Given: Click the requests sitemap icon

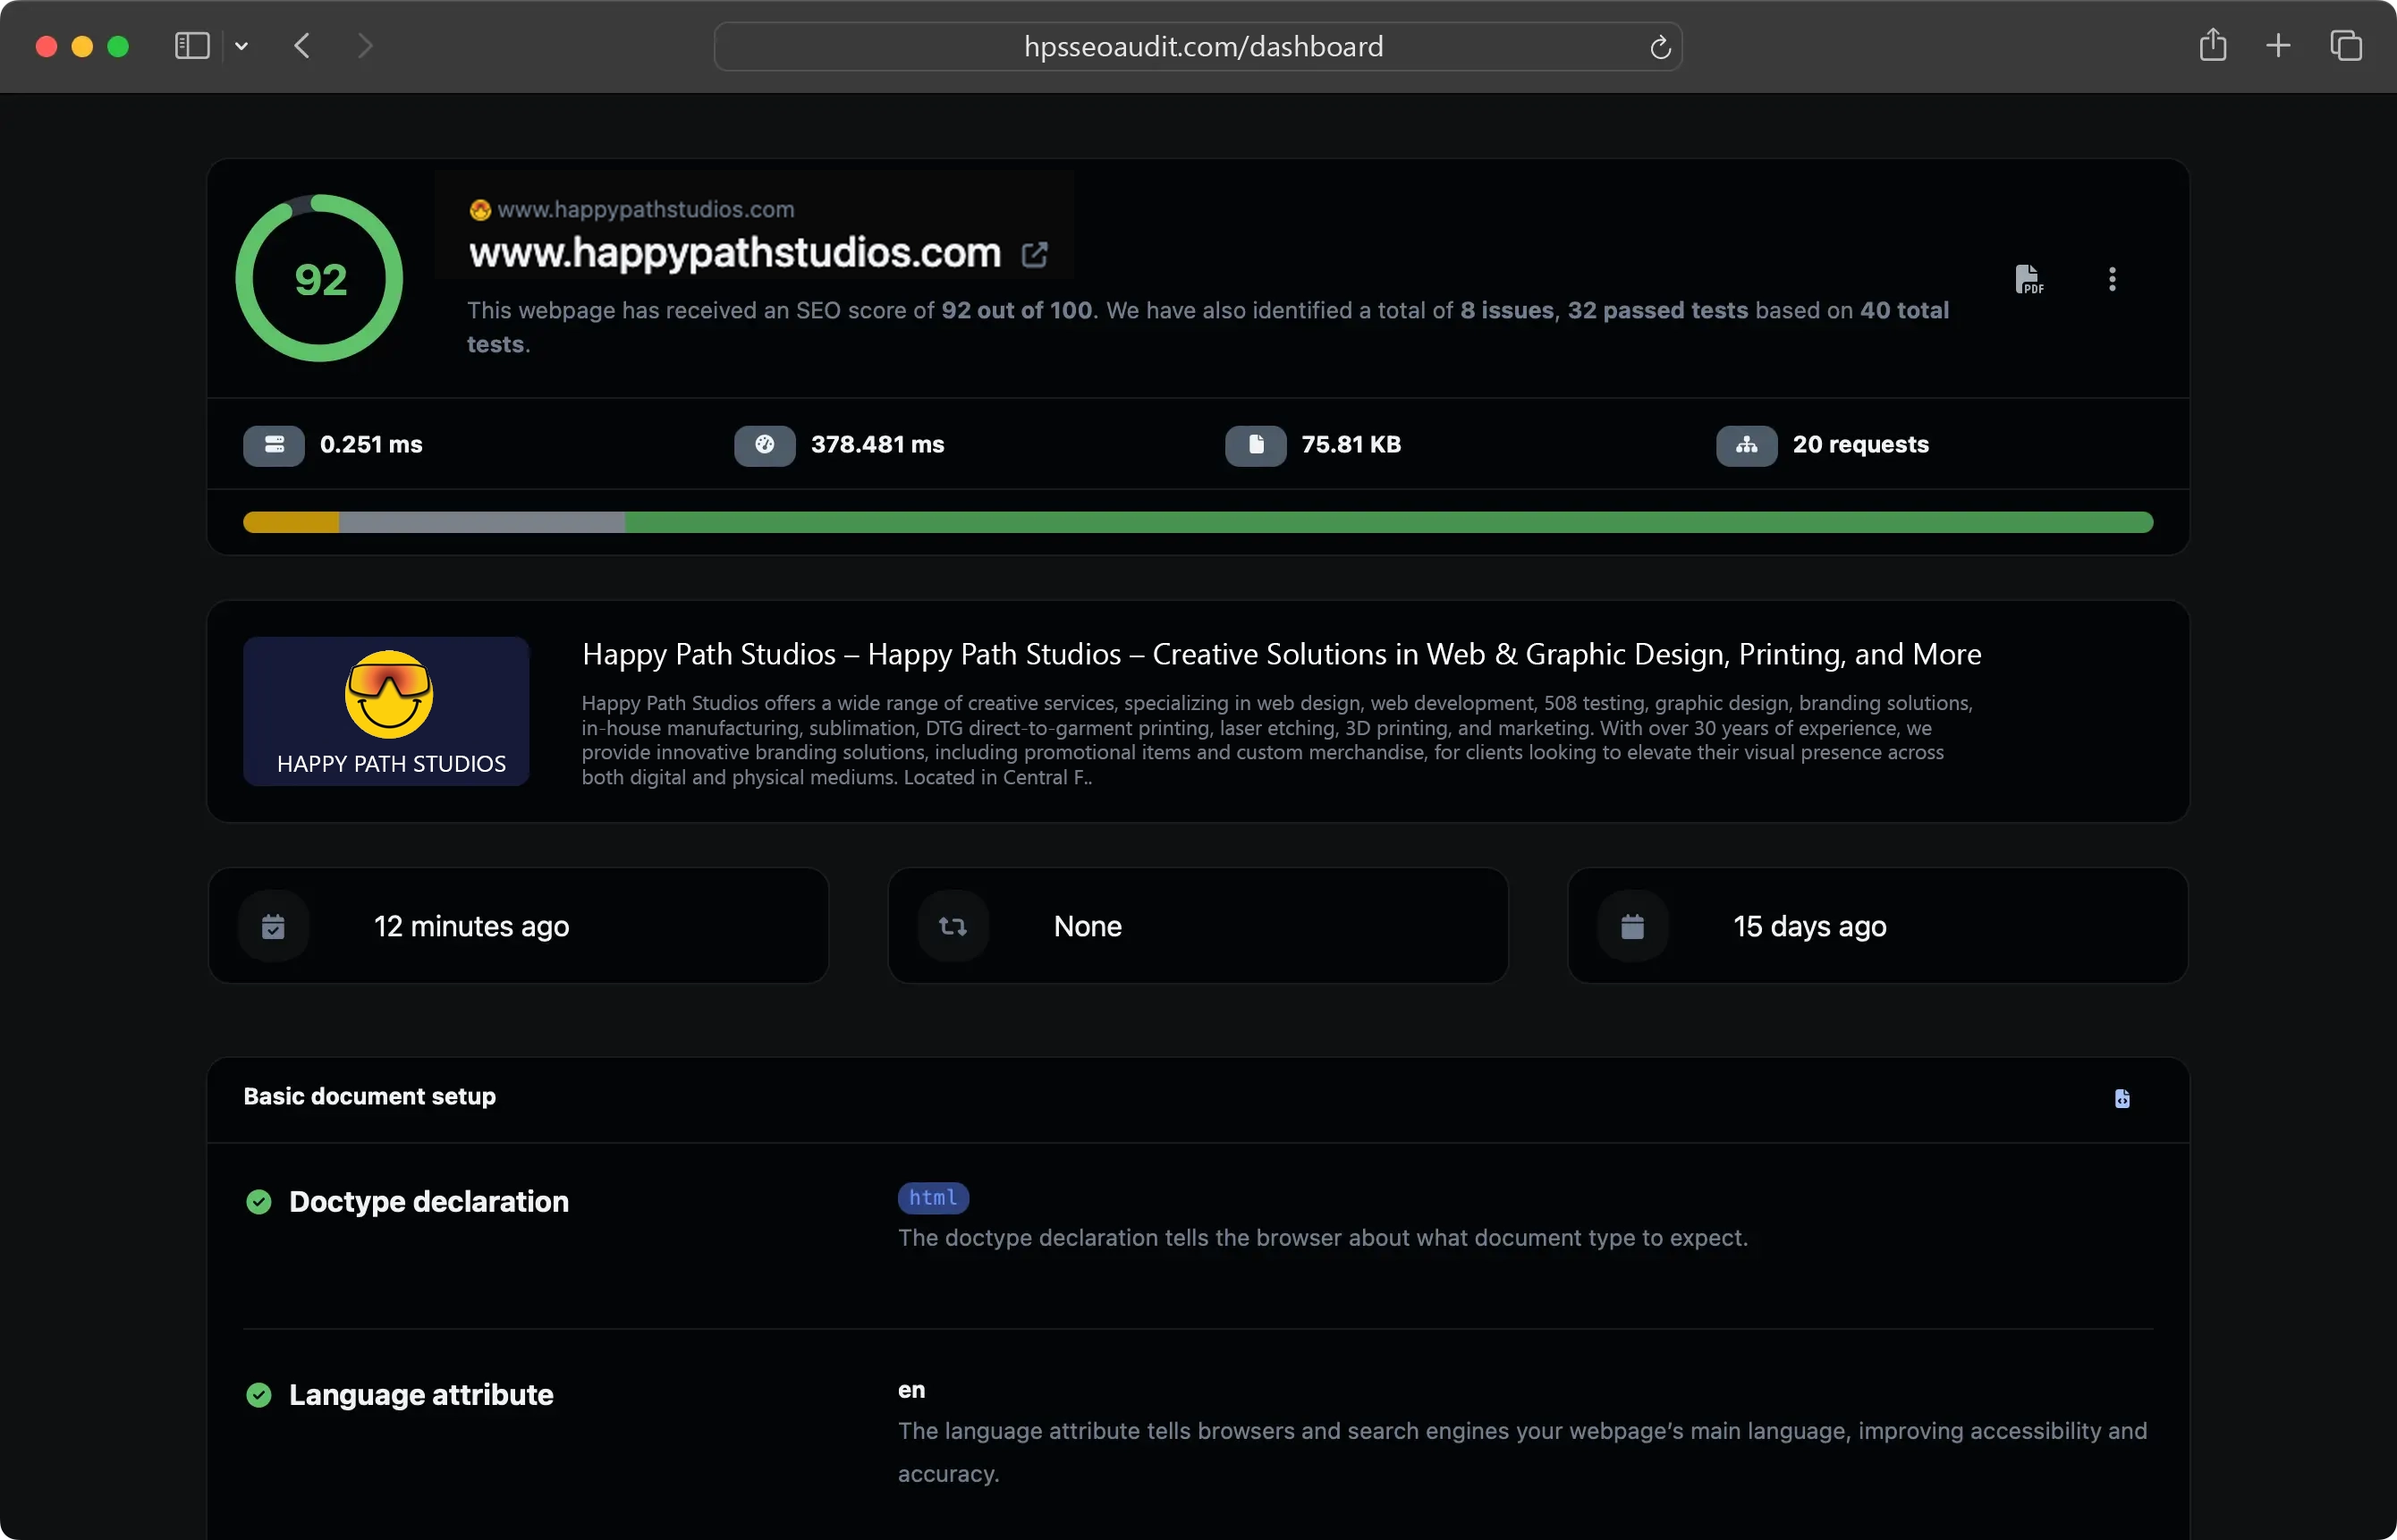Looking at the screenshot, I should [x=1747, y=445].
